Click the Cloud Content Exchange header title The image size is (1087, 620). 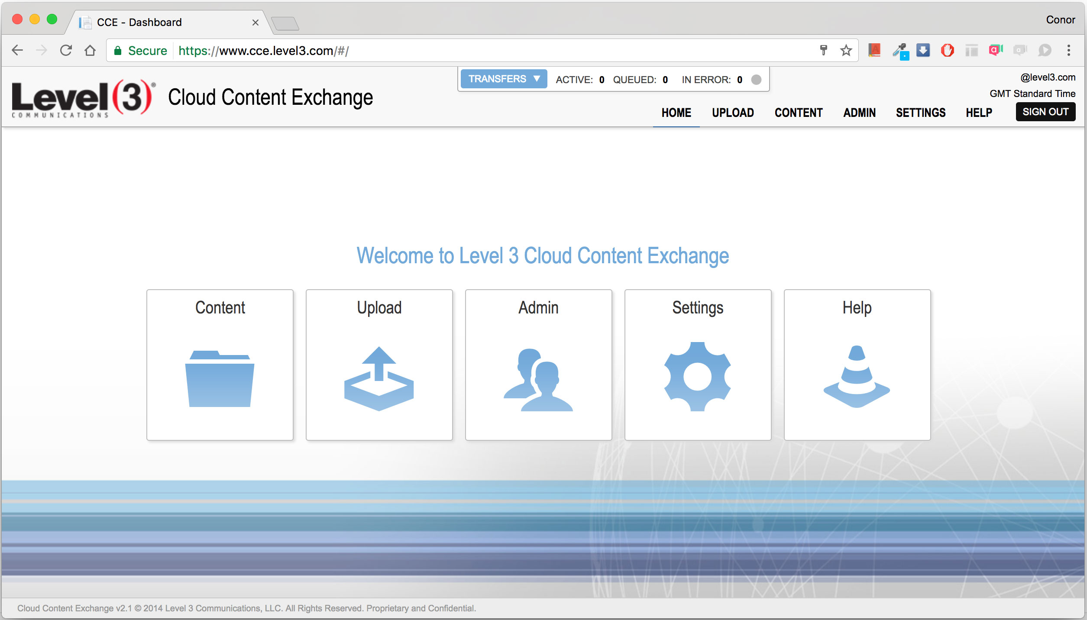pyautogui.click(x=270, y=97)
